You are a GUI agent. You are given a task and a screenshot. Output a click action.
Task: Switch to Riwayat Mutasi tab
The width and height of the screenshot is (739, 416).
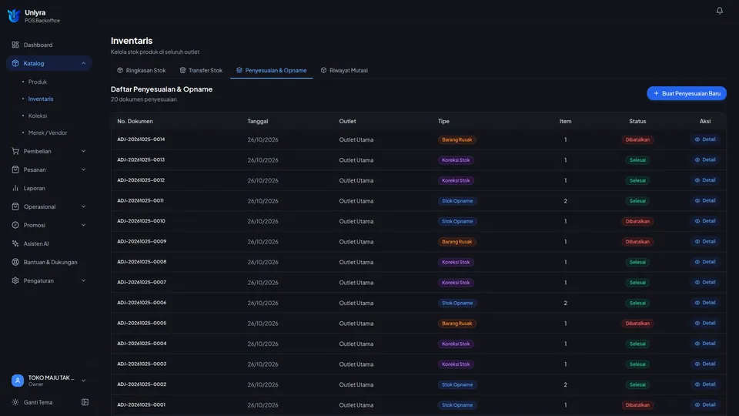tap(344, 70)
